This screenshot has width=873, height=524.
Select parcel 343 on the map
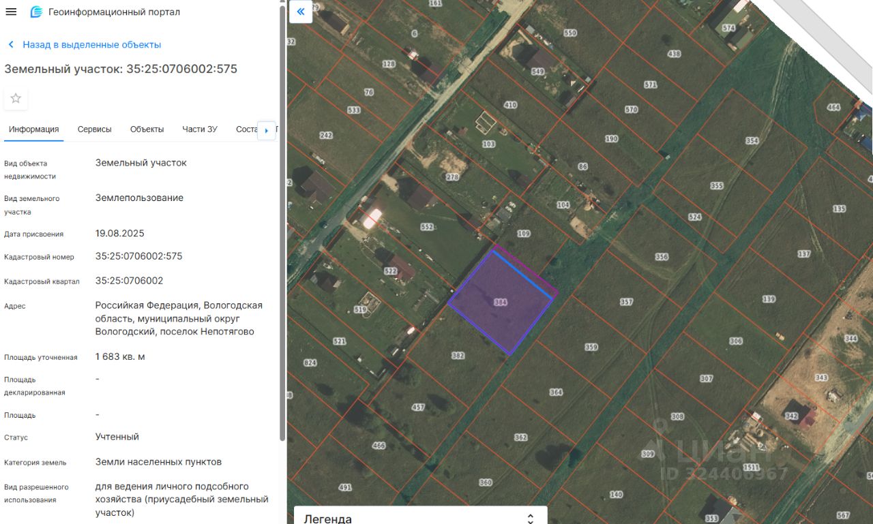pos(821,377)
